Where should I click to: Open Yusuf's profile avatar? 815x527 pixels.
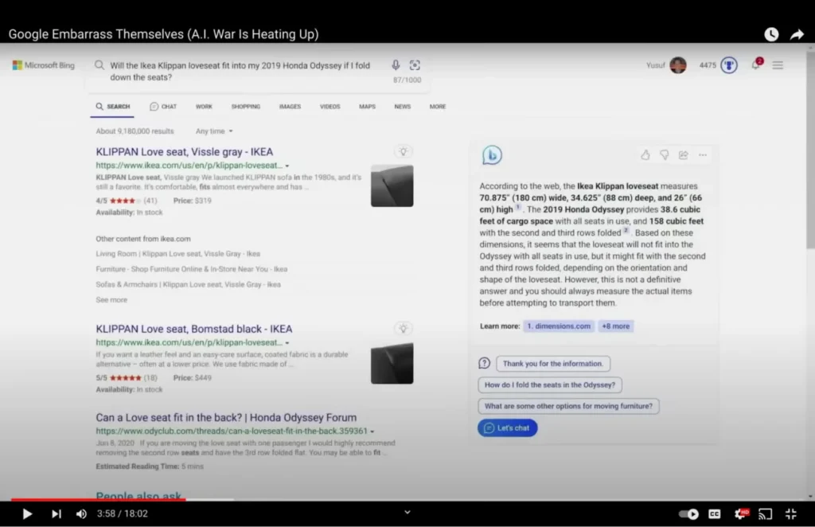(x=678, y=65)
